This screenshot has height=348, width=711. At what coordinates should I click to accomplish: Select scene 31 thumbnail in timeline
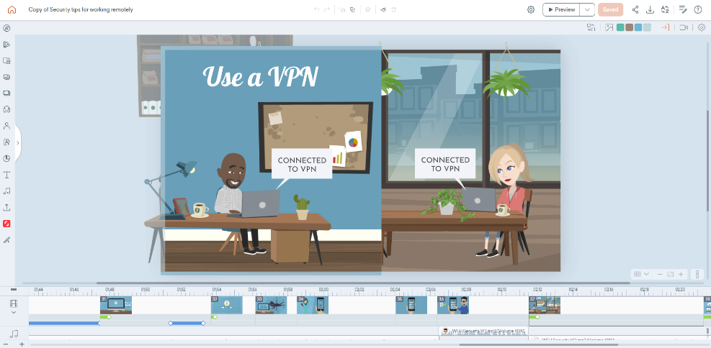pos(116,305)
